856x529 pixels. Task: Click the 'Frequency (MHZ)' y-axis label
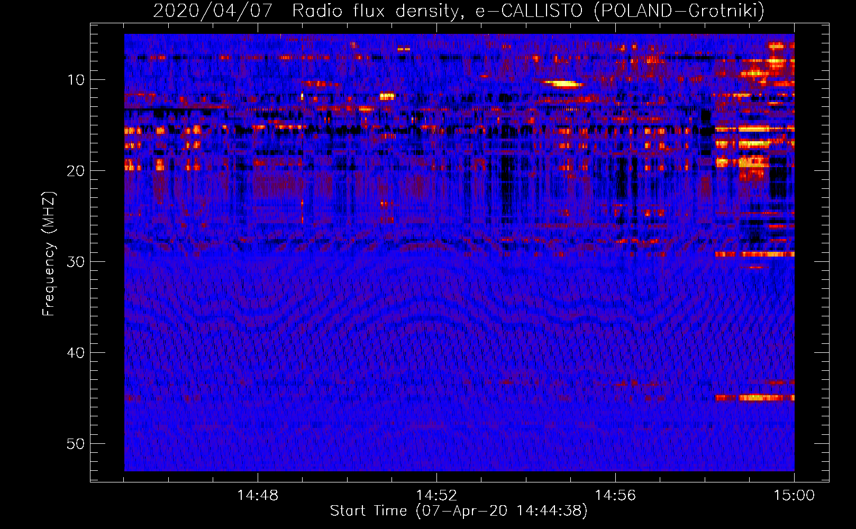[49, 254]
